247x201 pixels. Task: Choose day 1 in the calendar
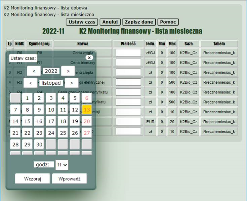[x=28, y=98]
